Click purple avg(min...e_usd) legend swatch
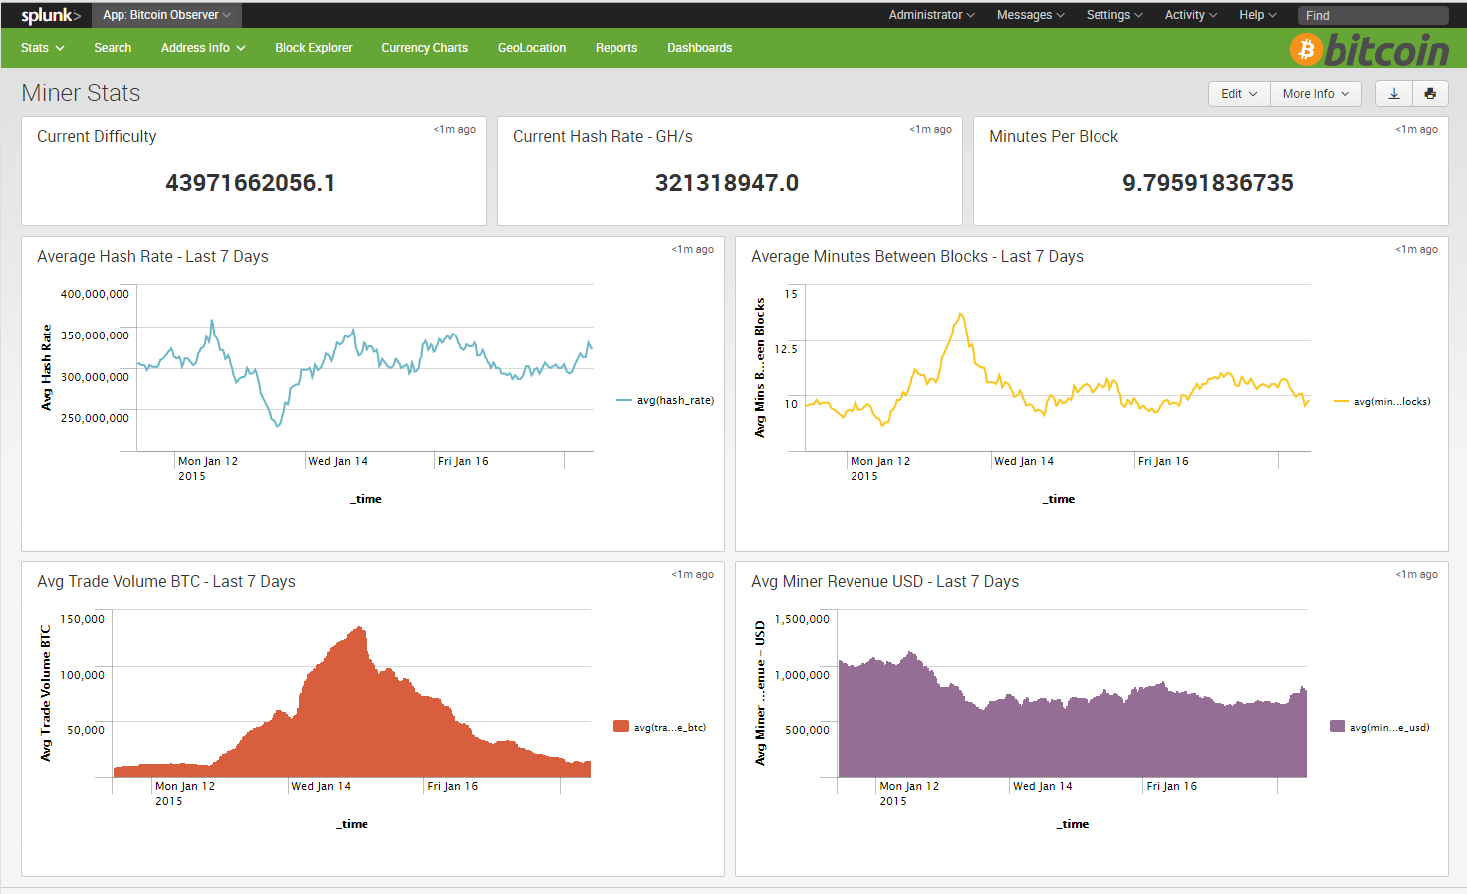This screenshot has width=1467, height=894. [1338, 727]
